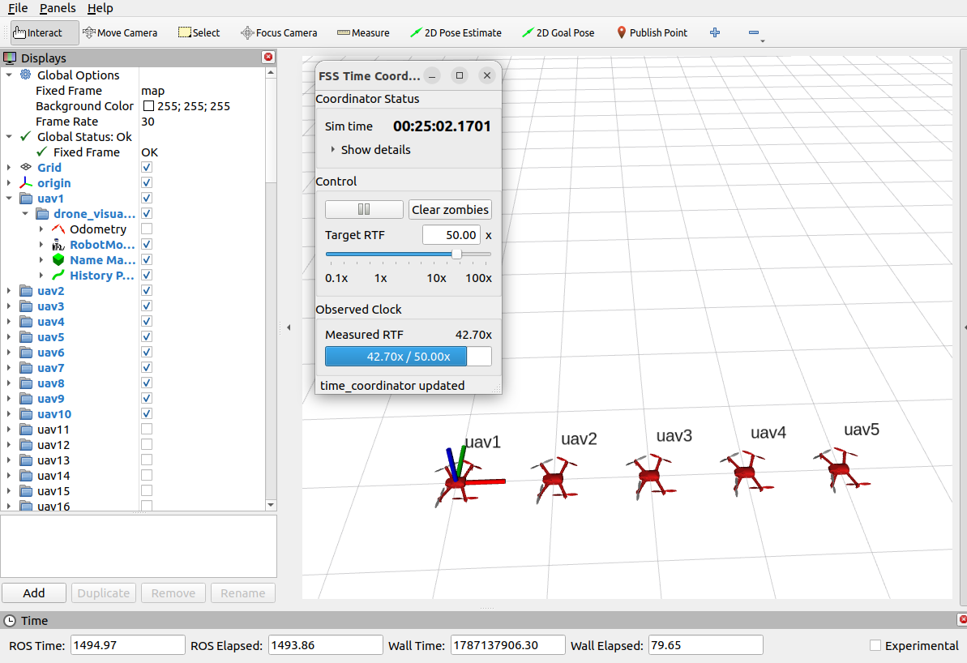Click the Grid display icon
The height and width of the screenshot is (663, 967).
[25, 167]
